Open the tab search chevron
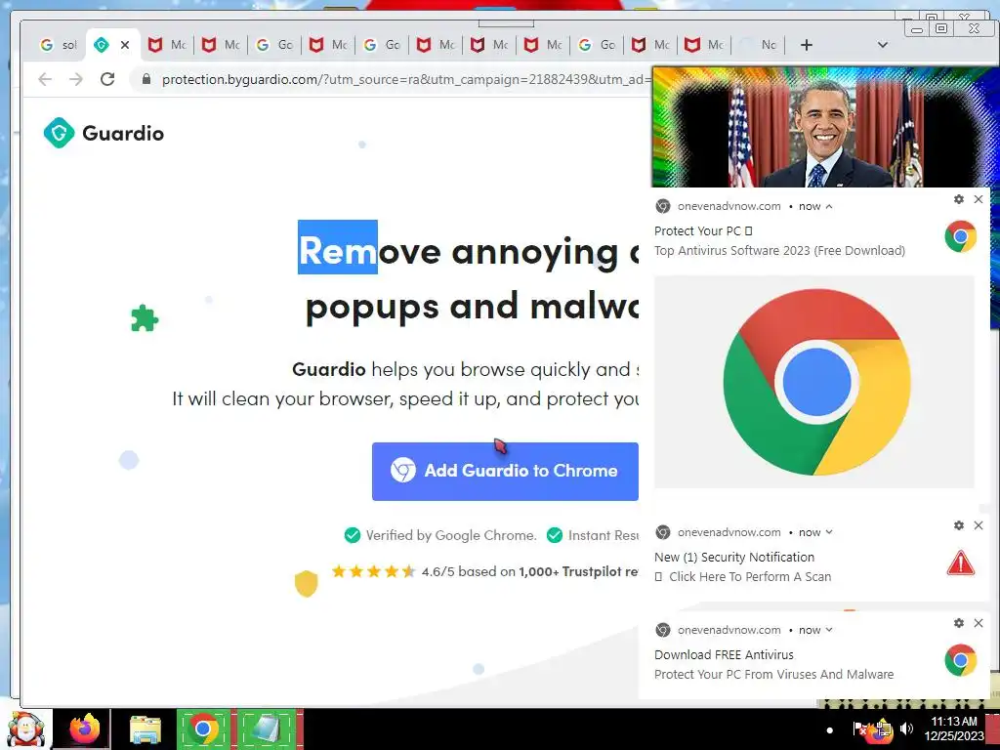The image size is (1000, 750). click(x=883, y=45)
